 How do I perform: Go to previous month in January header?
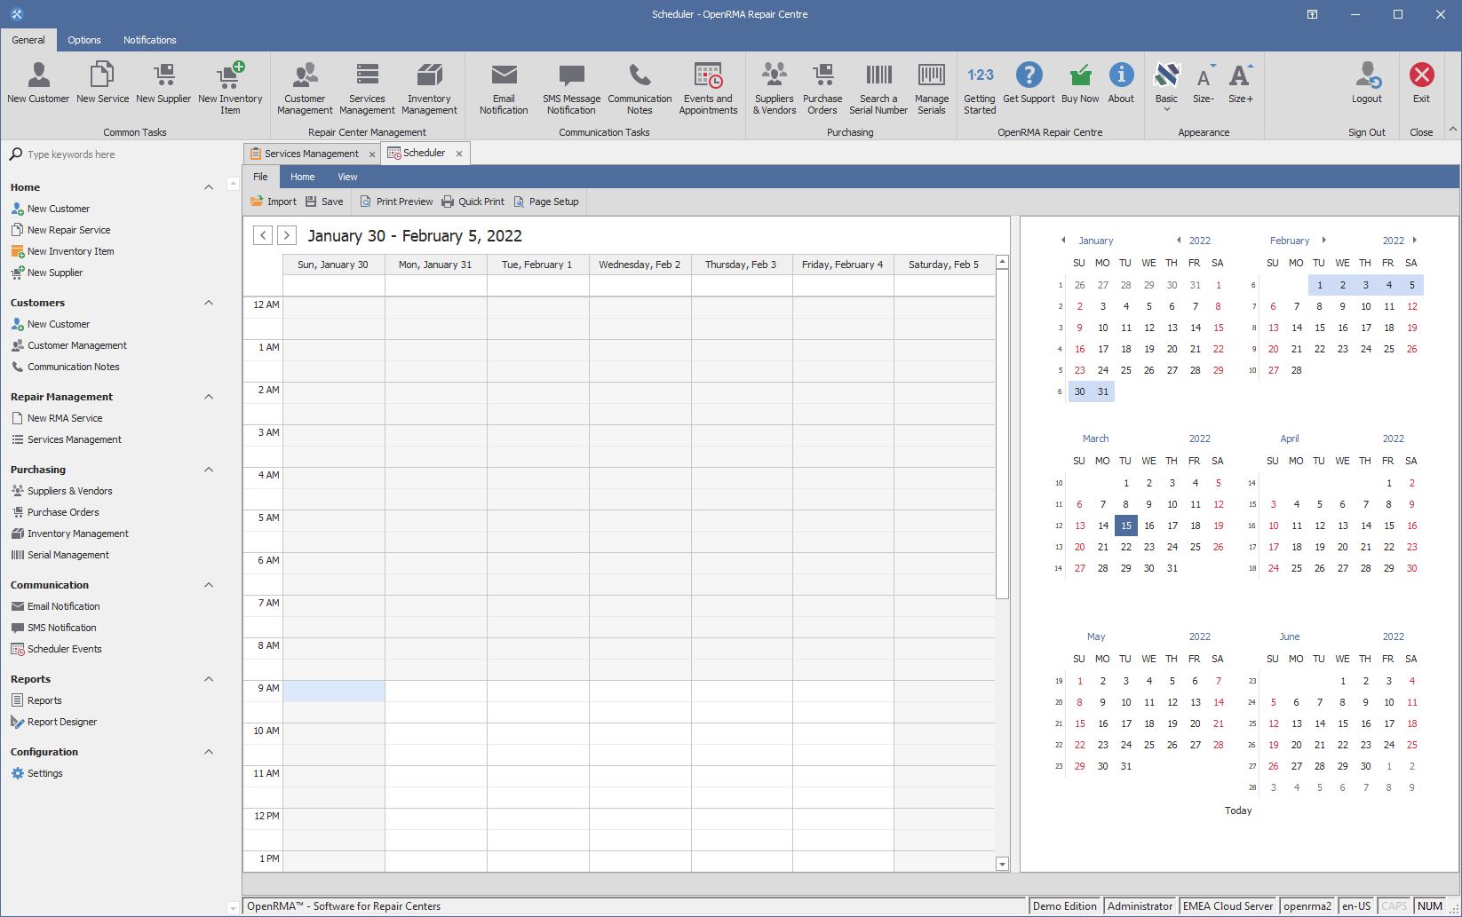(1063, 241)
